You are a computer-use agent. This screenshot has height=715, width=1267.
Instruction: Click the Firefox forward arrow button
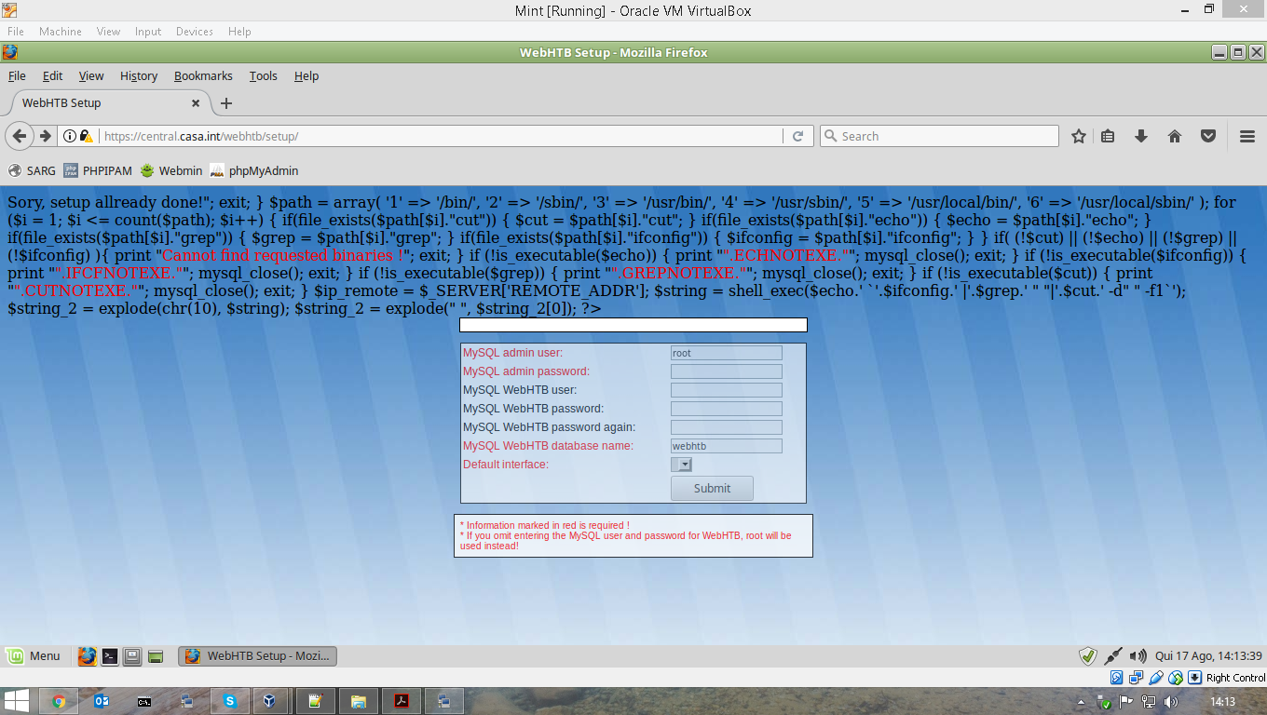[x=45, y=136]
